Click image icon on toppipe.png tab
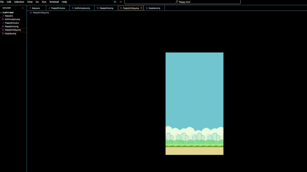Screen dimensions: 307x172 pyautogui.click(x=147, y=8)
